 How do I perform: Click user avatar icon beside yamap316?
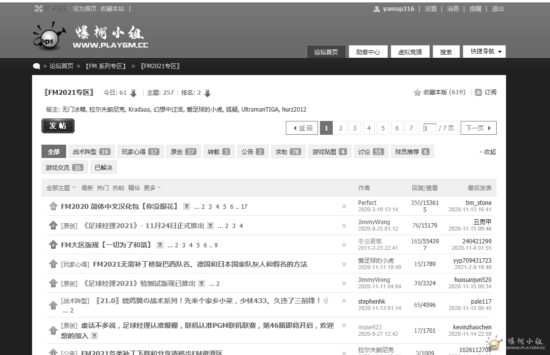[376, 9]
